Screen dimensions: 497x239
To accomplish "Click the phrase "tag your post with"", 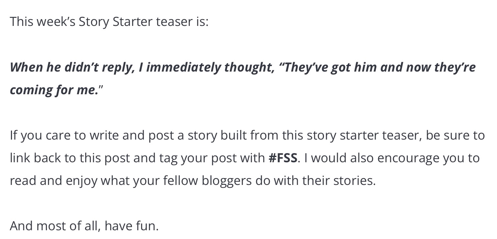I will pos(212,158).
